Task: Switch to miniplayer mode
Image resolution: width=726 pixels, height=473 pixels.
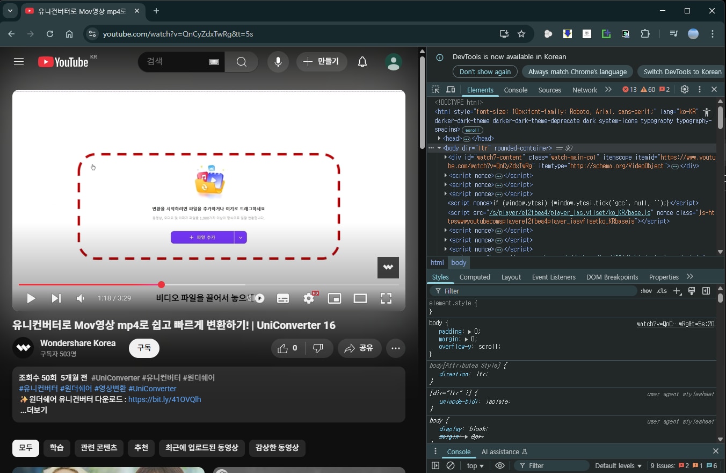Action: point(335,298)
